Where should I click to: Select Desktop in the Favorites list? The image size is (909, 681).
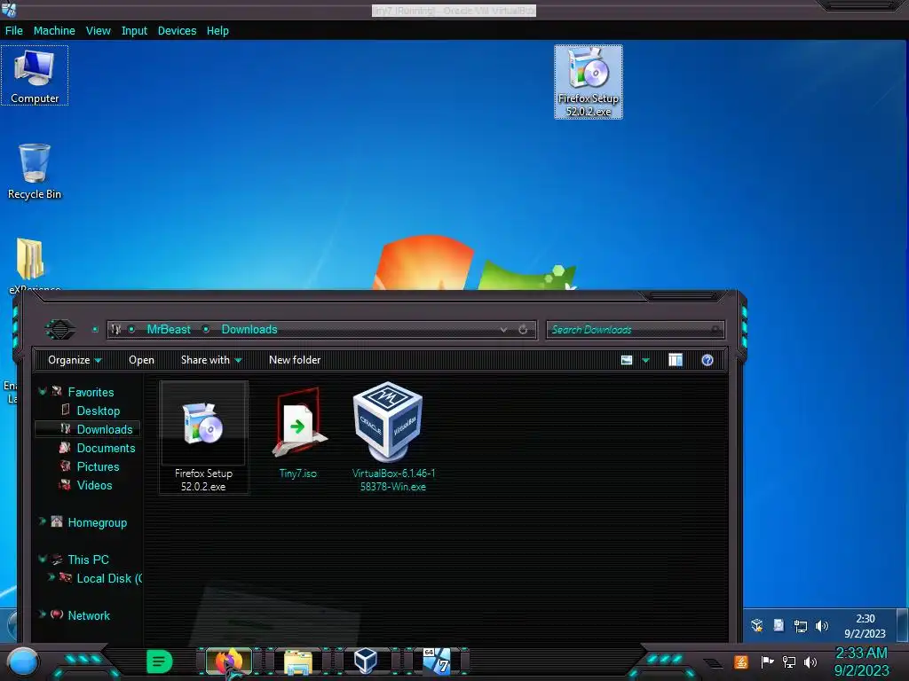[x=99, y=411]
